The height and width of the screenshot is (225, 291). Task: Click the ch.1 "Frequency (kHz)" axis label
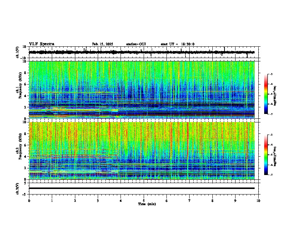[x=20, y=86]
